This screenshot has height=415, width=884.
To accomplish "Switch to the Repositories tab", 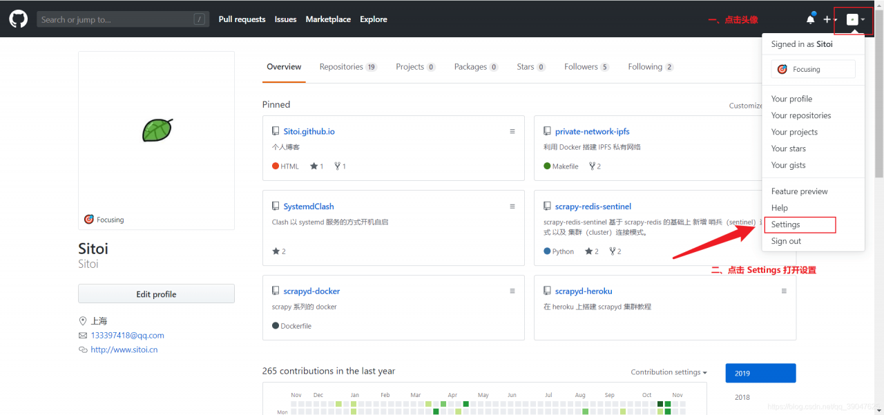I will tap(348, 67).
